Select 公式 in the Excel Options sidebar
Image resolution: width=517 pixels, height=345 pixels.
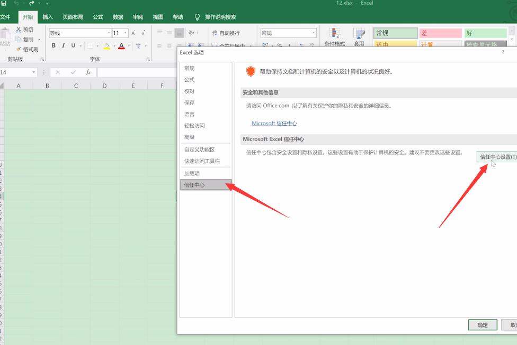tap(206, 80)
